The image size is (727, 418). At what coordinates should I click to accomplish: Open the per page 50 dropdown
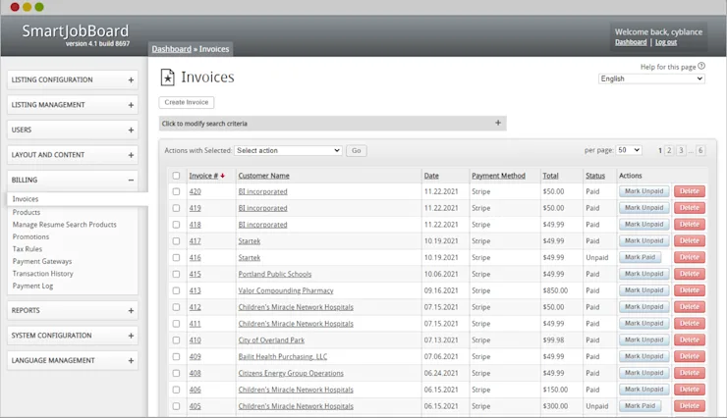[x=629, y=150]
